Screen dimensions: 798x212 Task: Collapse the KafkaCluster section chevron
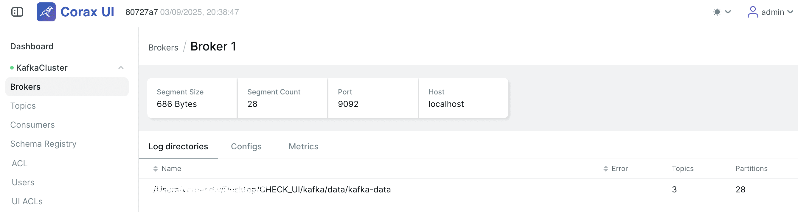121,68
